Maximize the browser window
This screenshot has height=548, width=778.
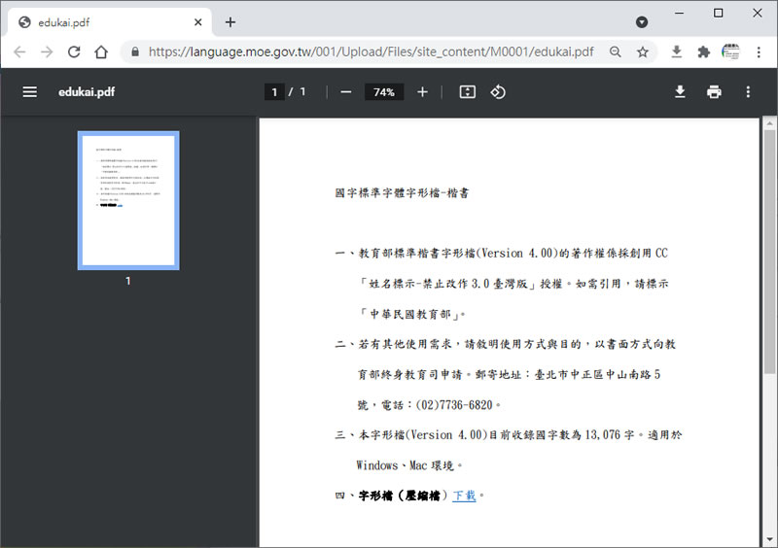point(718,13)
